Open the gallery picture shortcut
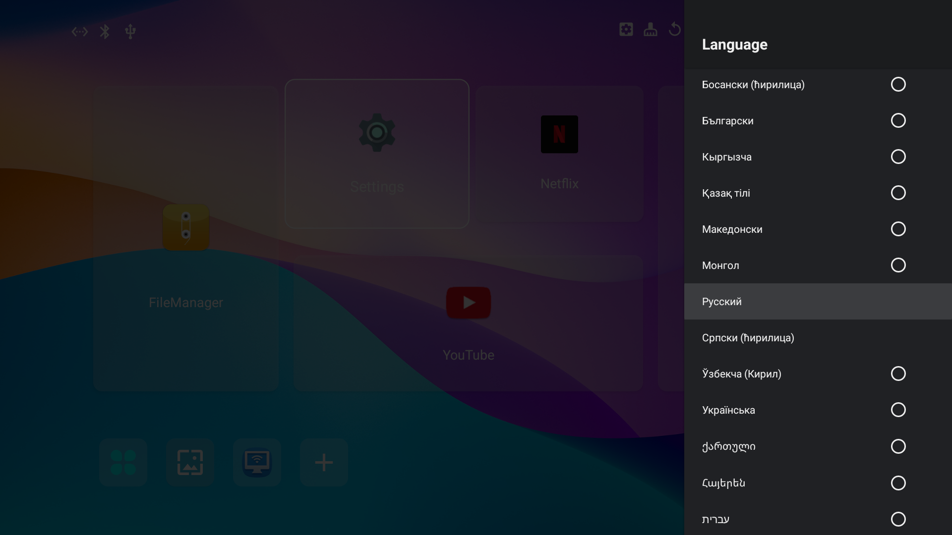Screen dimensions: 952x535 pos(190,462)
